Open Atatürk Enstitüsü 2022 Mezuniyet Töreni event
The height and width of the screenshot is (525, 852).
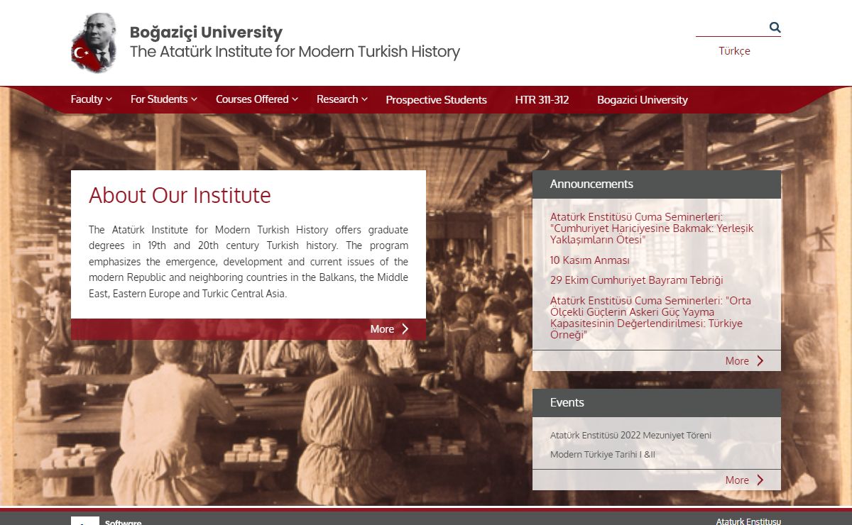tap(630, 436)
